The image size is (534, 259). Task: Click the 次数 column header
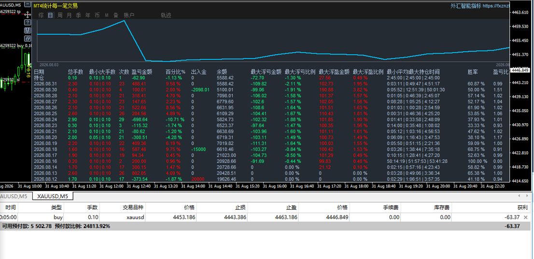[x=124, y=72]
